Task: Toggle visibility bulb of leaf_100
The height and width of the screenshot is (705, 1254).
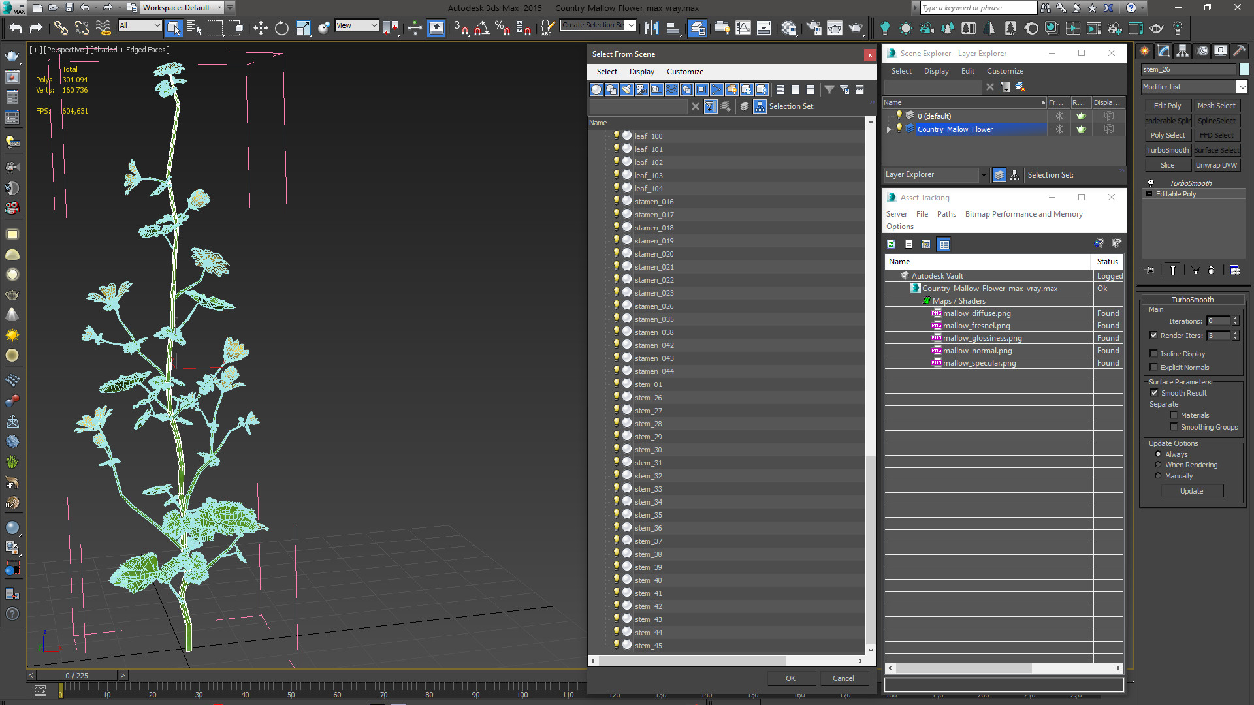Action: 616,136
